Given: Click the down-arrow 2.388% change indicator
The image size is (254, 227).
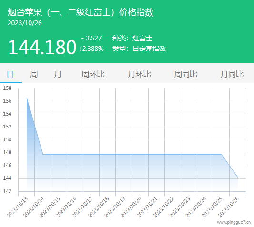Looking at the screenshot, I should (x=91, y=49).
